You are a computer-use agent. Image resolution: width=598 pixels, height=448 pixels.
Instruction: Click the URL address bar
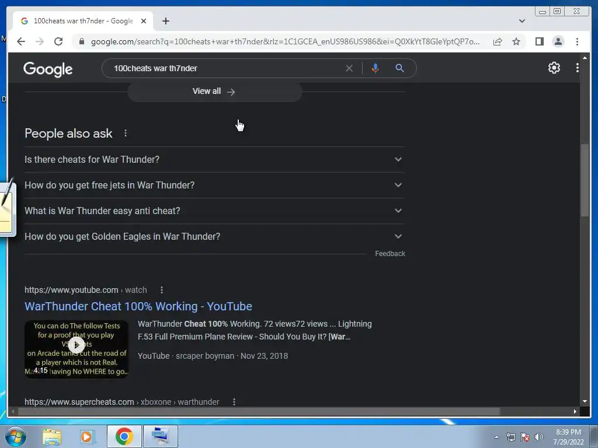coord(284,41)
